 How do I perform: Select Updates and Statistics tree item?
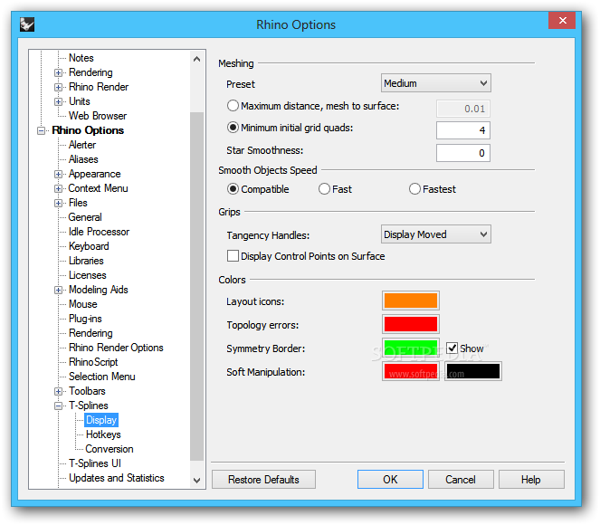[x=117, y=478]
